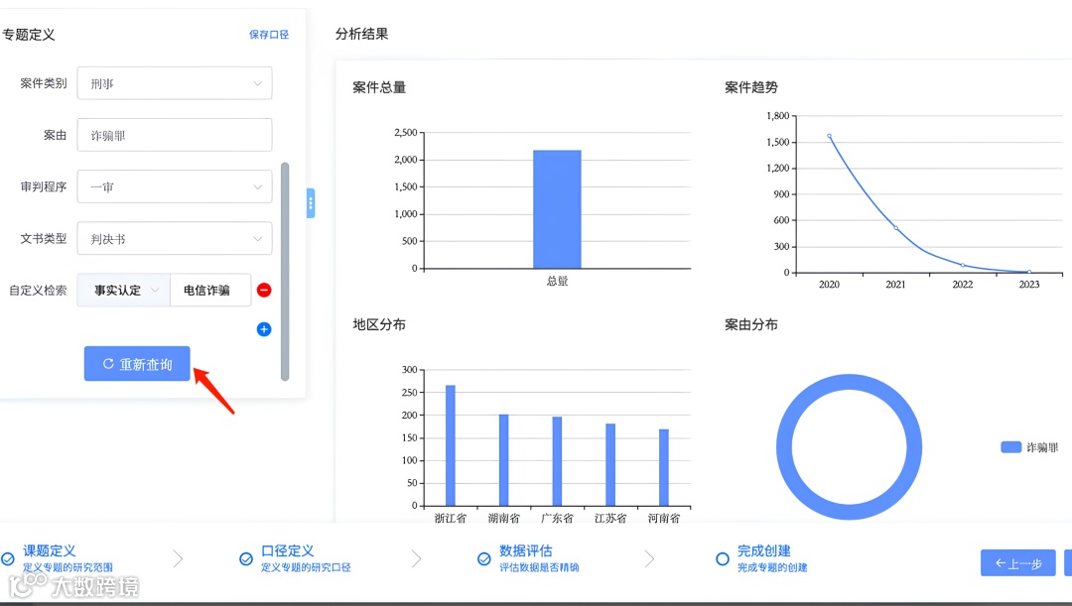Click the 江苏省 bar in 地区分布 chart

point(610,464)
